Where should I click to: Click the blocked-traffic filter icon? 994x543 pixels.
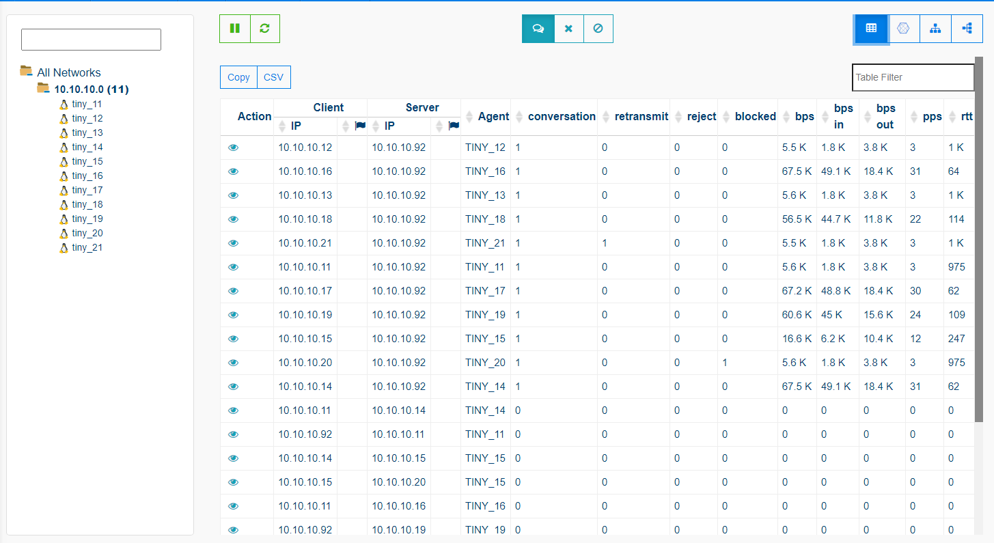(598, 28)
